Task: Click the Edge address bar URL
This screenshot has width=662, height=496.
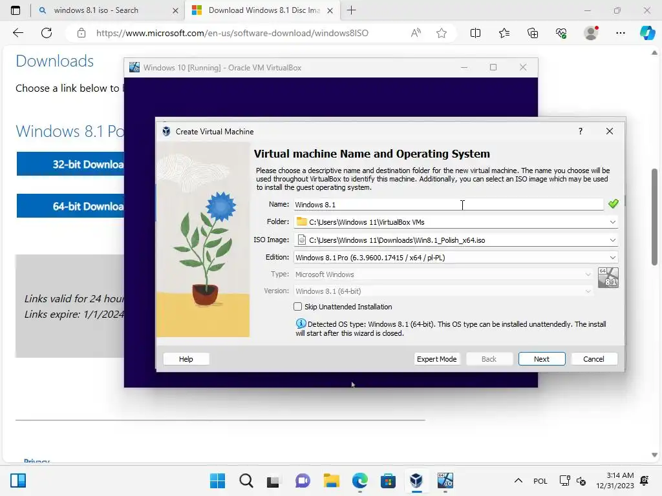Action: pyautogui.click(x=232, y=33)
